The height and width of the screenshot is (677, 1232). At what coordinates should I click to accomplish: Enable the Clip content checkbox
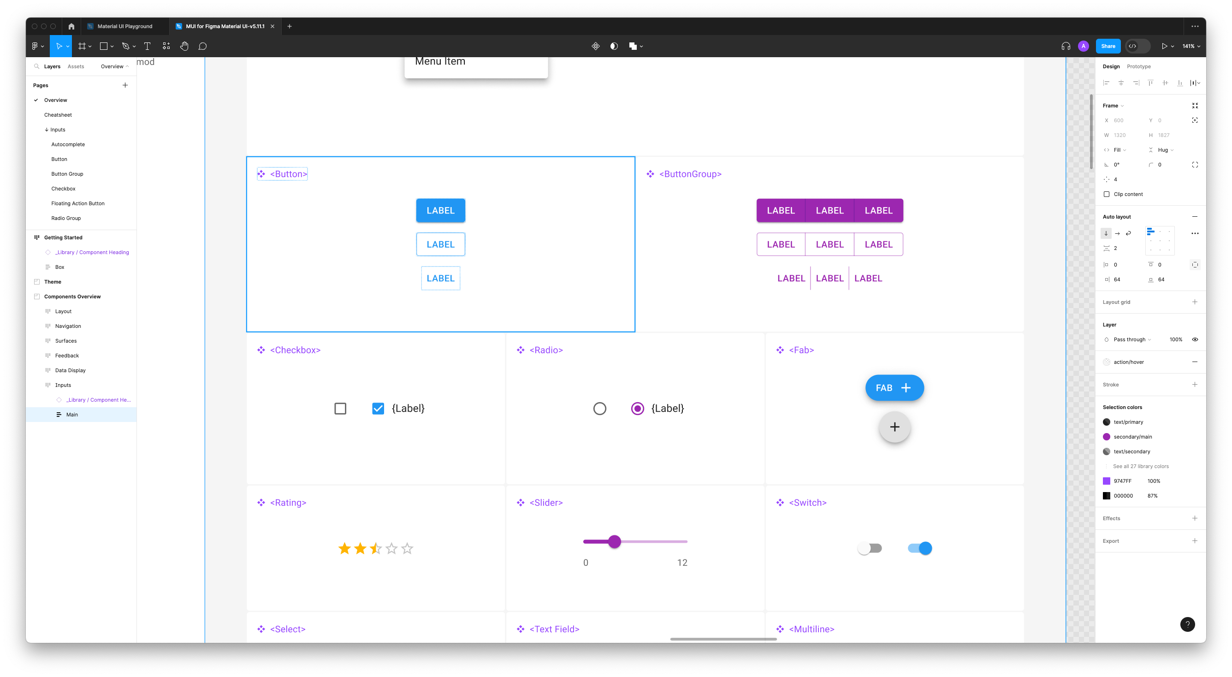coord(1107,194)
